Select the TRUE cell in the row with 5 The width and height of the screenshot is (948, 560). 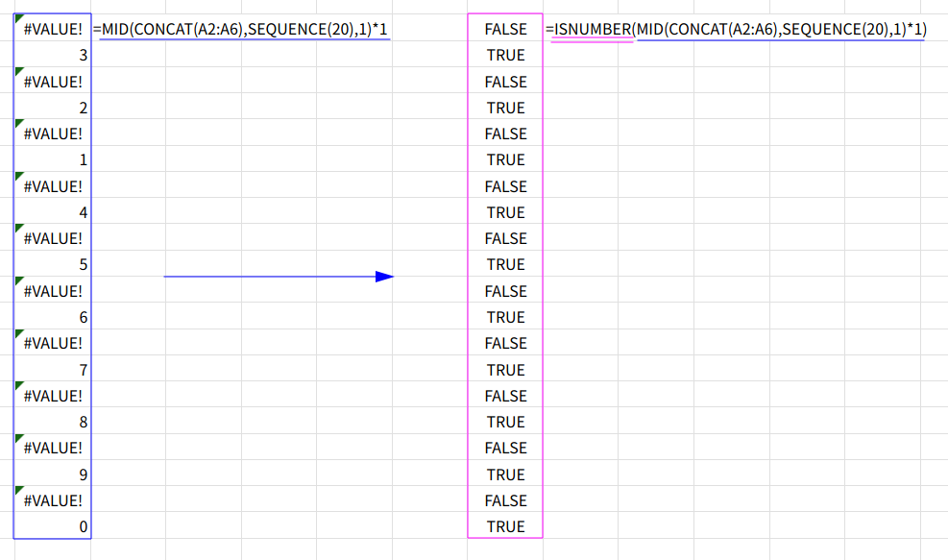tap(505, 264)
